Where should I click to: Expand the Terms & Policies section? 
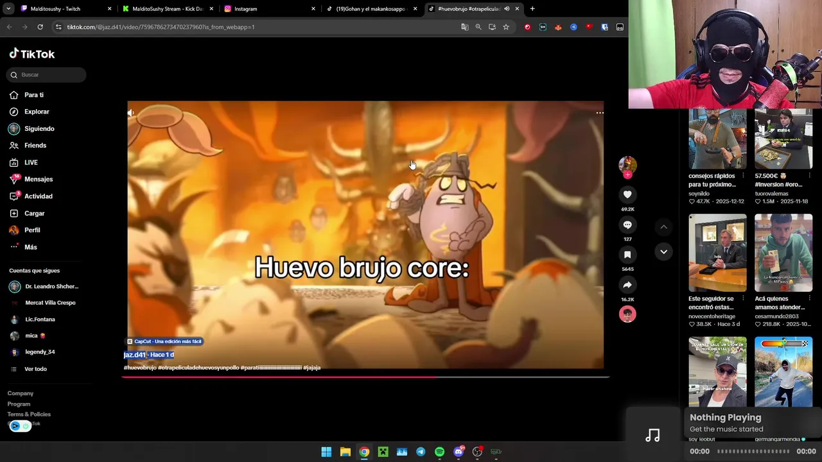[x=29, y=415]
